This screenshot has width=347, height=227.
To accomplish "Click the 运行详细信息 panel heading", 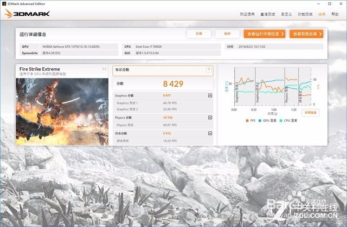I will click(x=33, y=34).
